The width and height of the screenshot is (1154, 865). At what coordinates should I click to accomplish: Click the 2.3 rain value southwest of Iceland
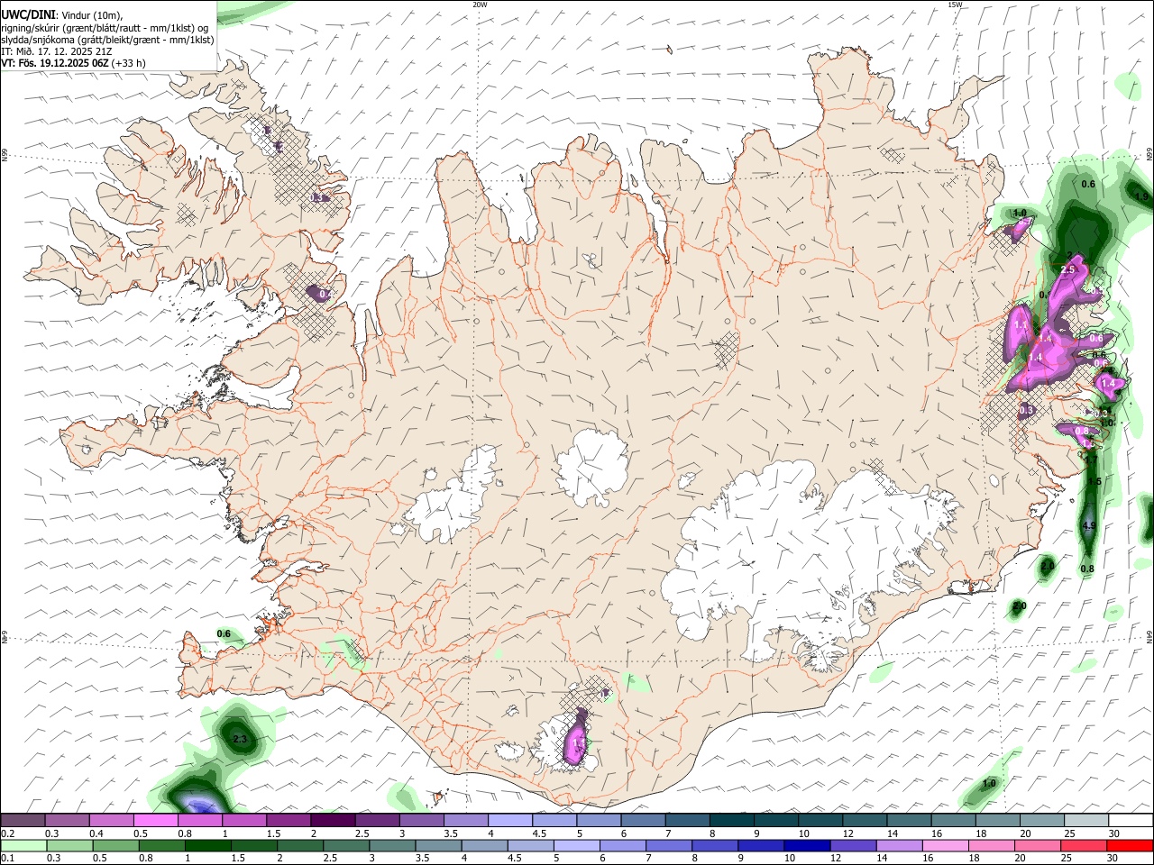(240, 740)
